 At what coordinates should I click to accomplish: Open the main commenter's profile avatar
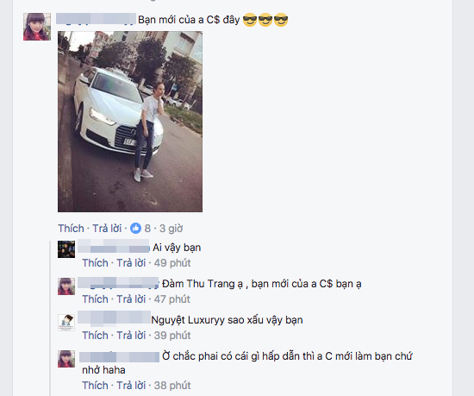coord(37,27)
